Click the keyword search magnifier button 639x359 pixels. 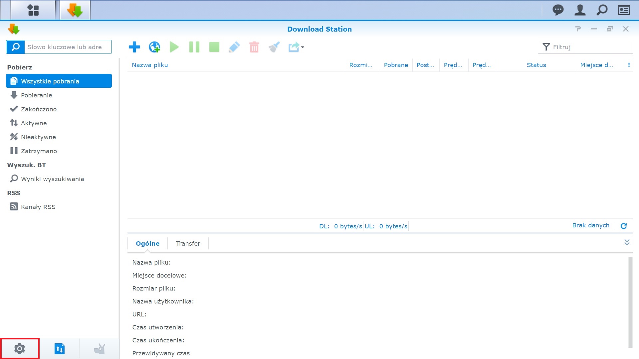(16, 47)
